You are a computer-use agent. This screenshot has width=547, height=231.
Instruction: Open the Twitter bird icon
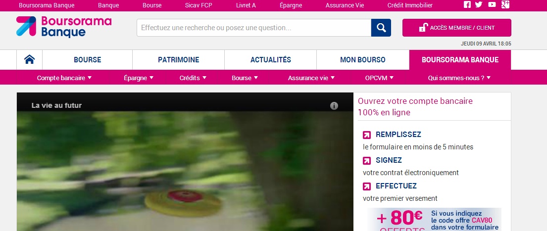479,4
